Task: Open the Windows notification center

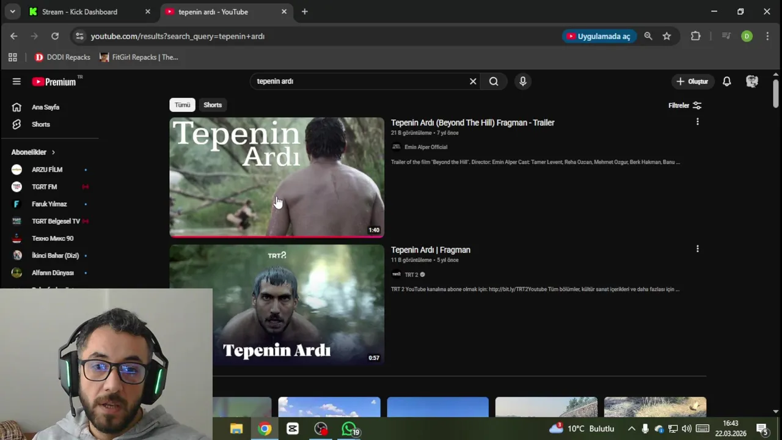Action: (x=762, y=429)
